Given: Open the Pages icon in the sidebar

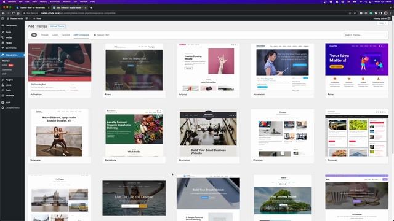Looking at the screenshot, I should (x=2, y=43).
